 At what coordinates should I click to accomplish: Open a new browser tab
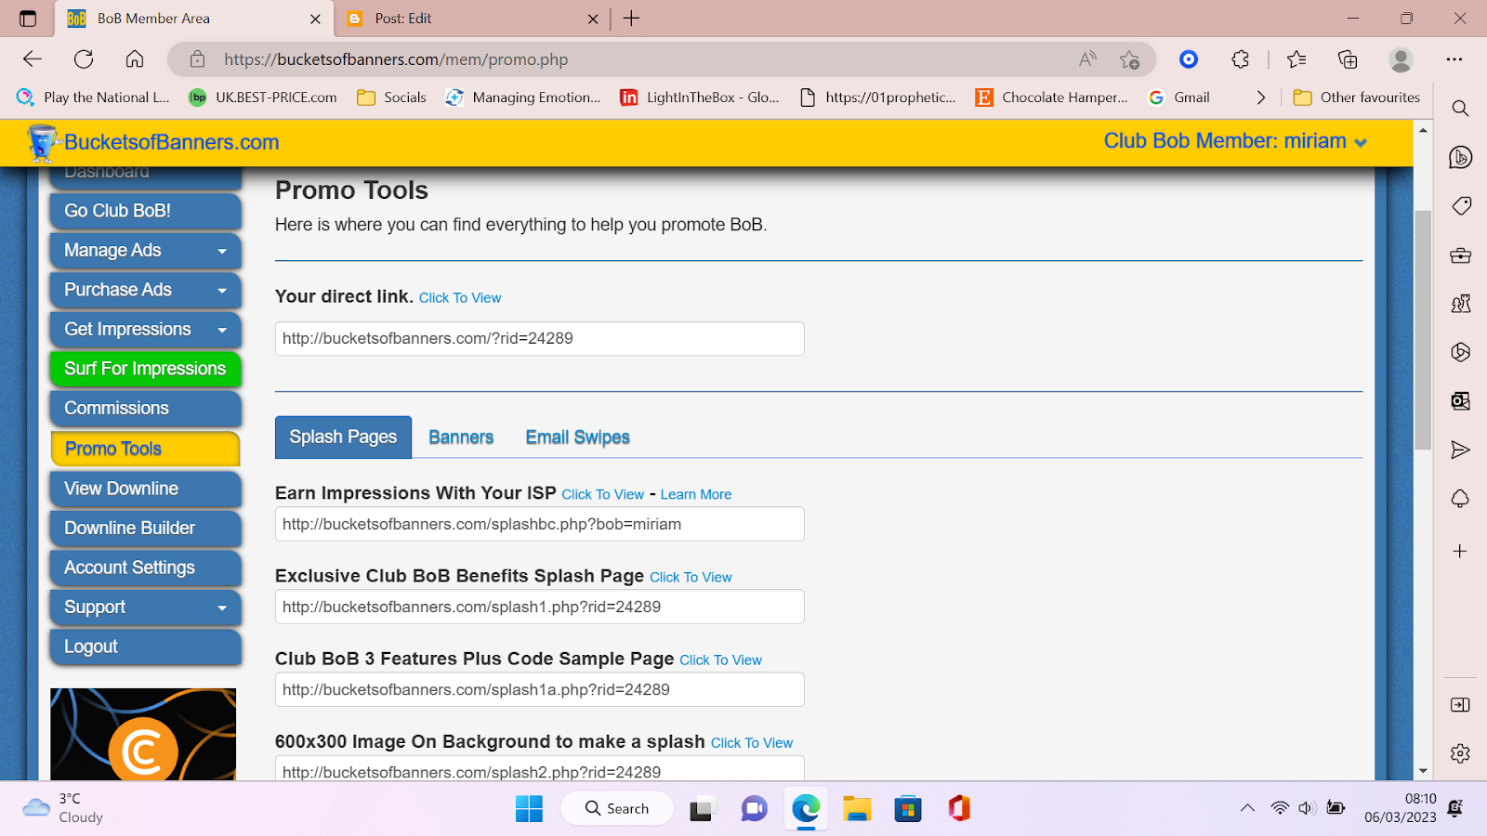coord(631,19)
